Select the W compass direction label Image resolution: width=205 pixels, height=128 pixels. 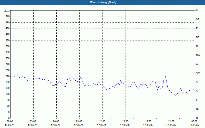coord(197,64)
